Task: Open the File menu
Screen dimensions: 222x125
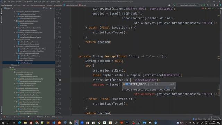Action: pyautogui.click(x=5, y=2)
